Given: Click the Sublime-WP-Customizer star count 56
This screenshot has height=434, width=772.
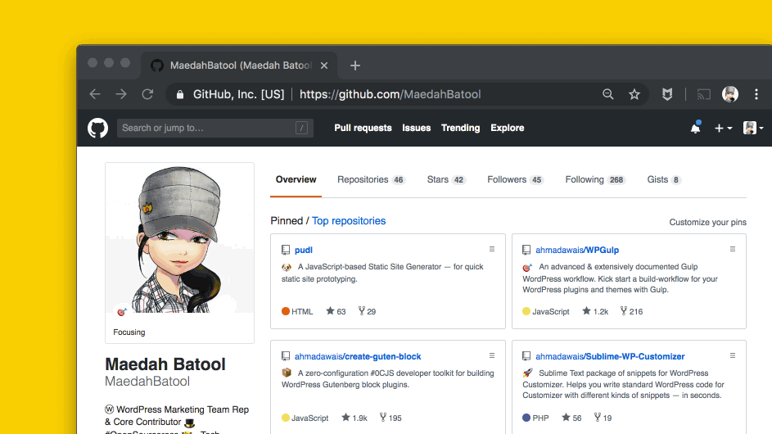Looking at the screenshot, I should coord(571,418).
